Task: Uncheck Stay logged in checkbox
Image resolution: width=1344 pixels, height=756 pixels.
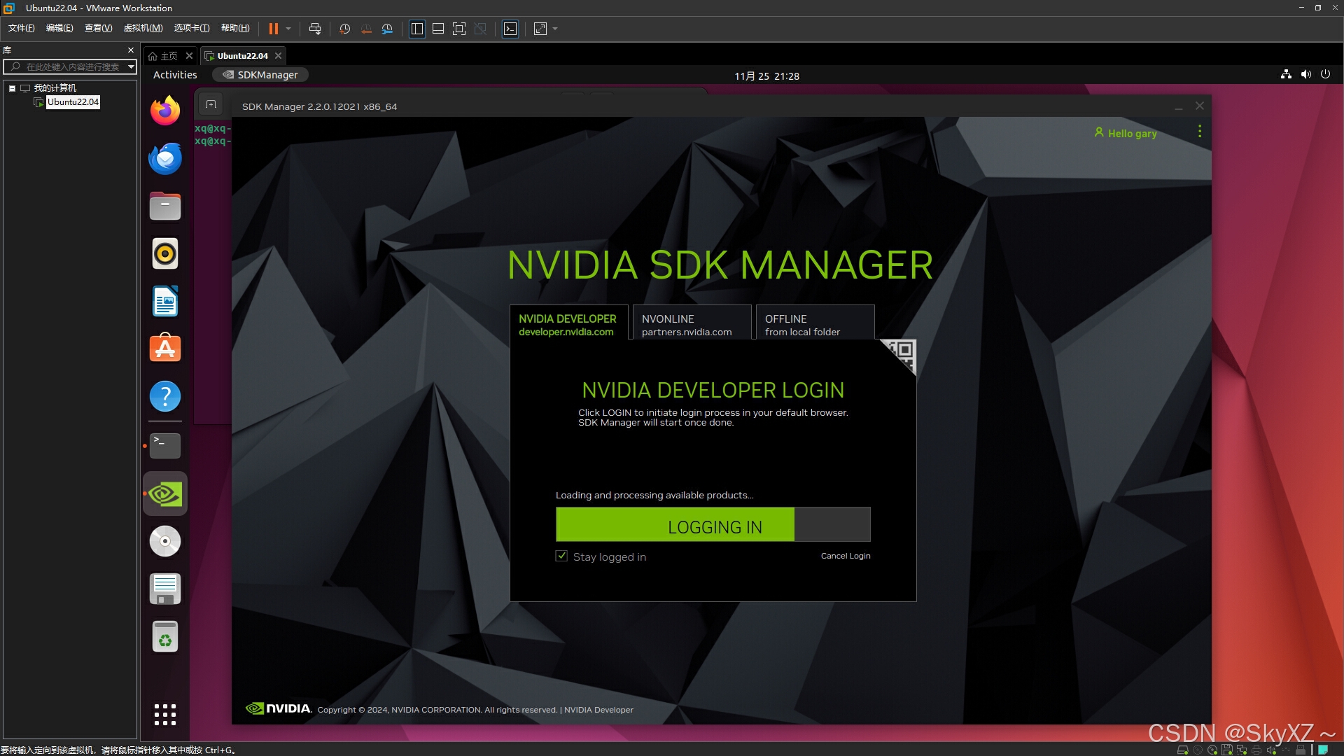Action: pos(561,556)
